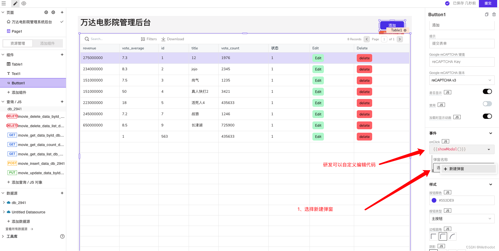Copy Button1 component icon
Screen dimensions: 499x251
tap(487, 15)
